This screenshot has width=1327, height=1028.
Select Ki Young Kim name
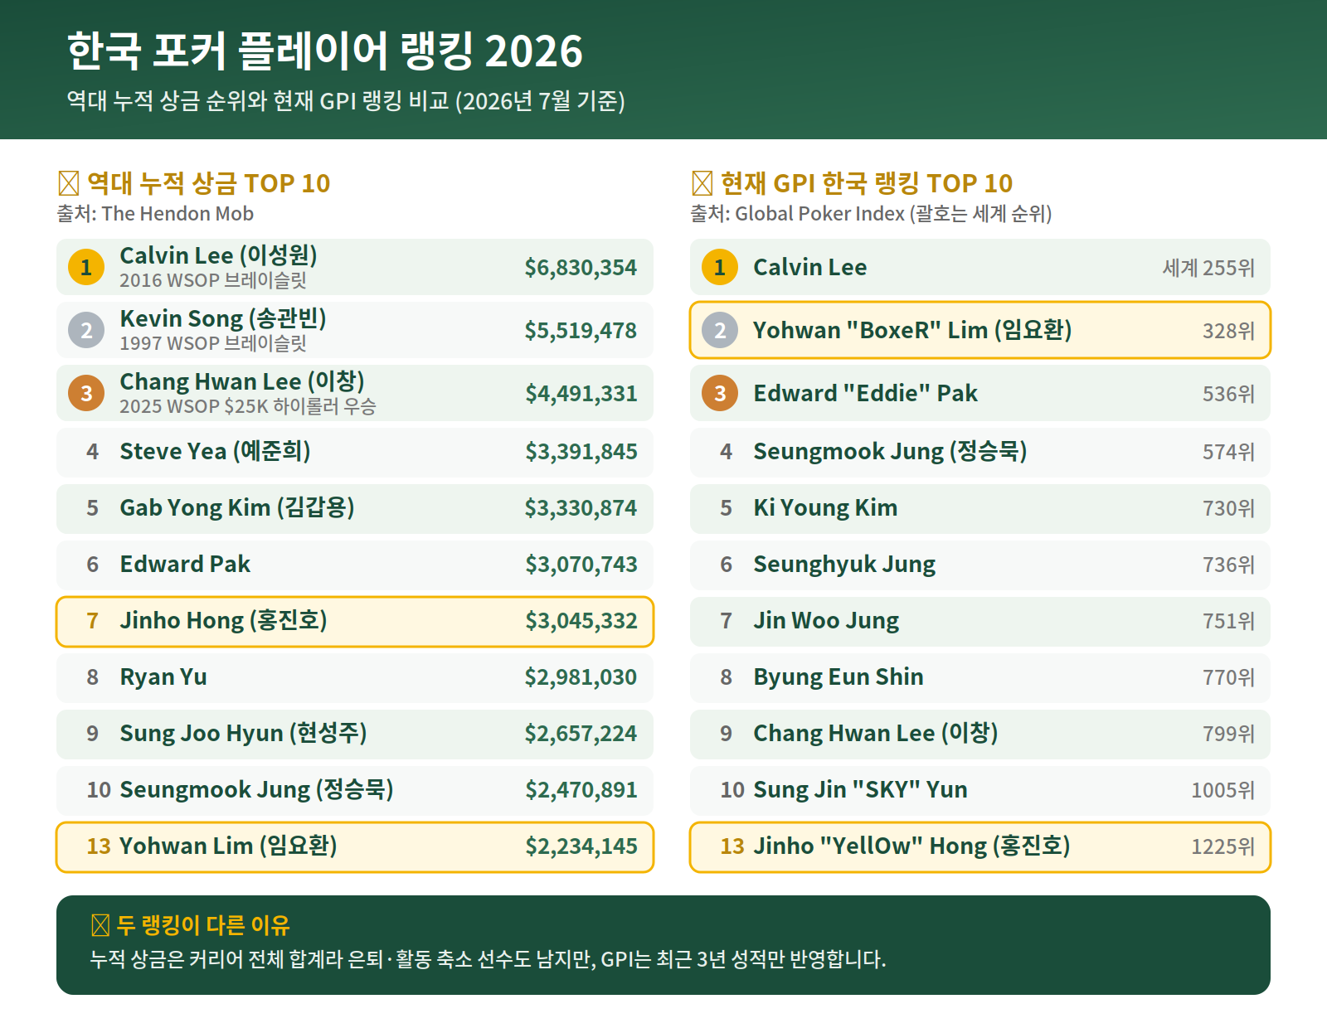tap(825, 508)
